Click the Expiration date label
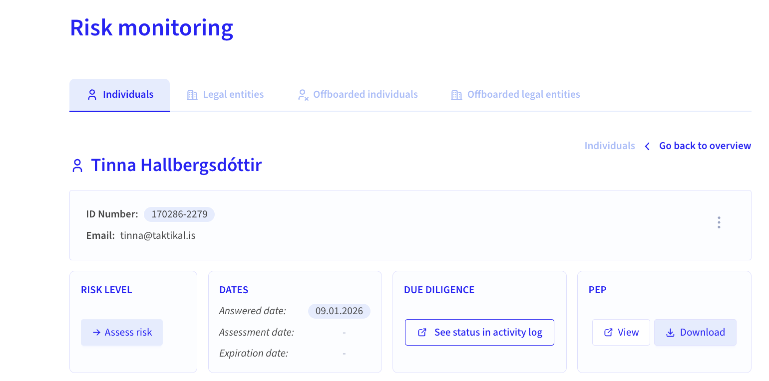This screenshot has height=381, width=769. (254, 354)
